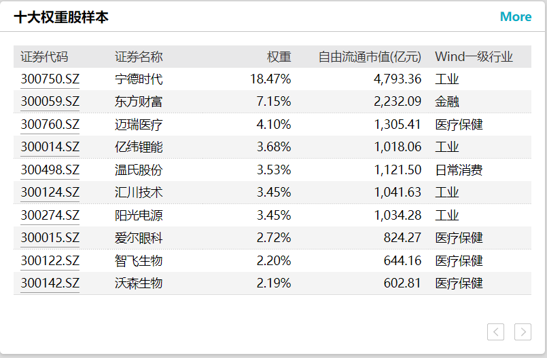547x358 pixels.
Task: Click the 权重 column header
Action: pyautogui.click(x=279, y=57)
